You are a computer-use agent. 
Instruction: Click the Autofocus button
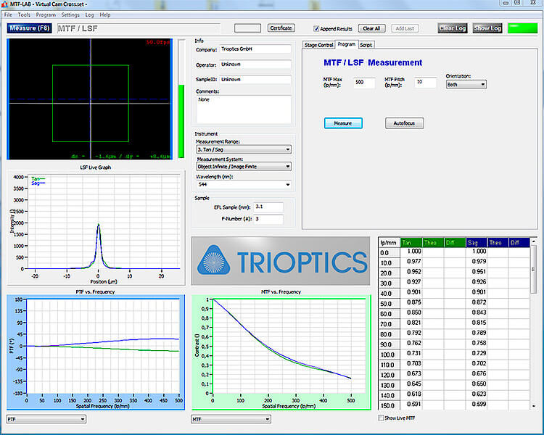404,123
